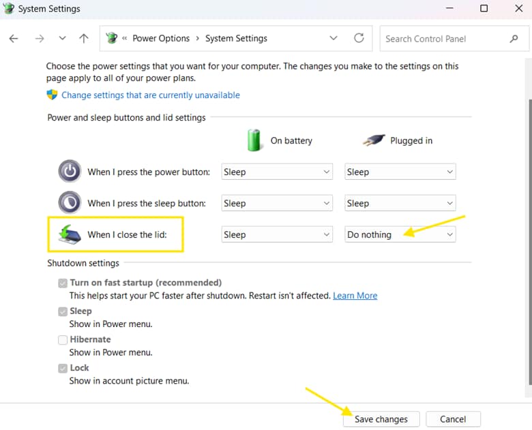Click 'Show in account picture menu.' text
The height and width of the screenshot is (430, 532).
point(130,381)
